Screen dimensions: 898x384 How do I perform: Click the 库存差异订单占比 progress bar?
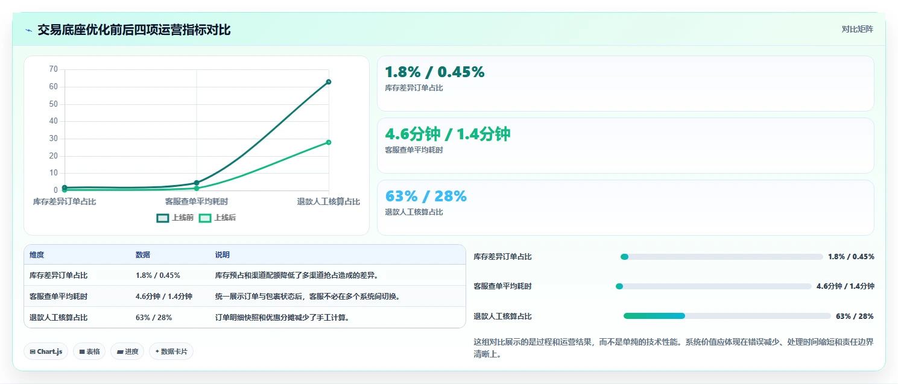tap(721, 257)
